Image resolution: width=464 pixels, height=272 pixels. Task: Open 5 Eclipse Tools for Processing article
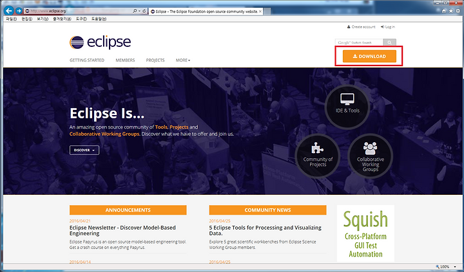coord(265,230)
